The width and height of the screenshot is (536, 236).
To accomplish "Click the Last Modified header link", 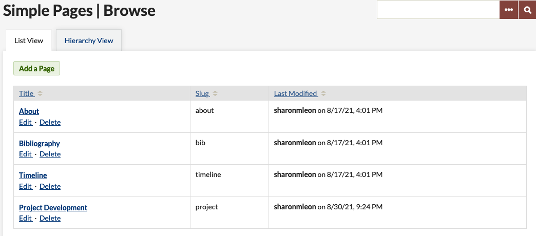I will click(296, 93).
